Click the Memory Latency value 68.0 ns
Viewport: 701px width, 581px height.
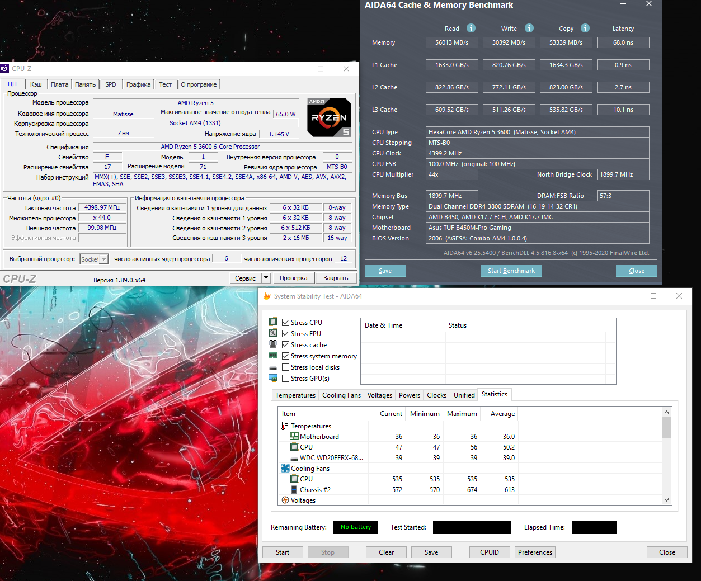623,42
